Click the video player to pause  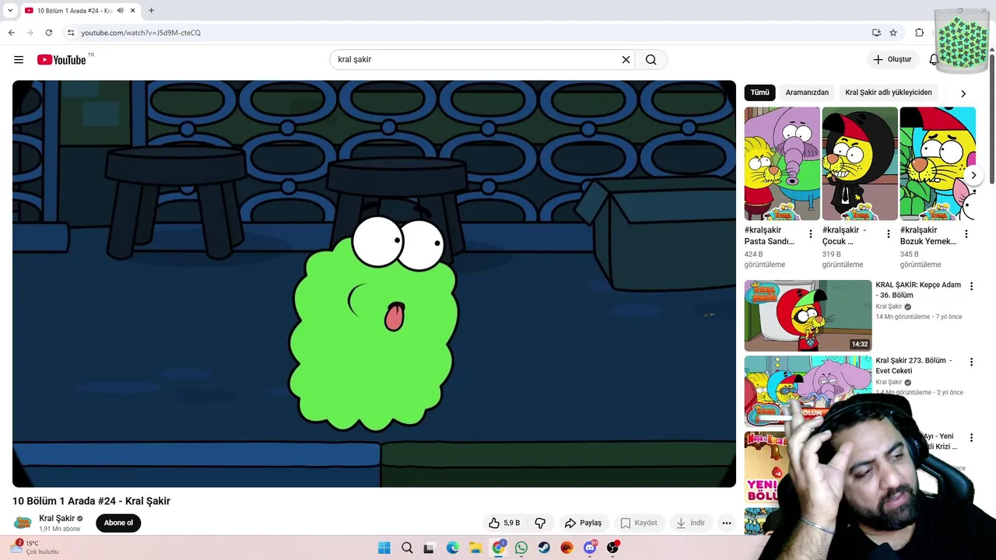[374, 284]
